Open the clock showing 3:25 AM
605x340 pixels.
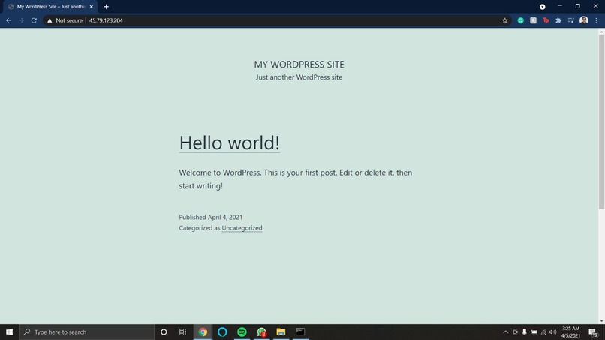coord(570,332)
